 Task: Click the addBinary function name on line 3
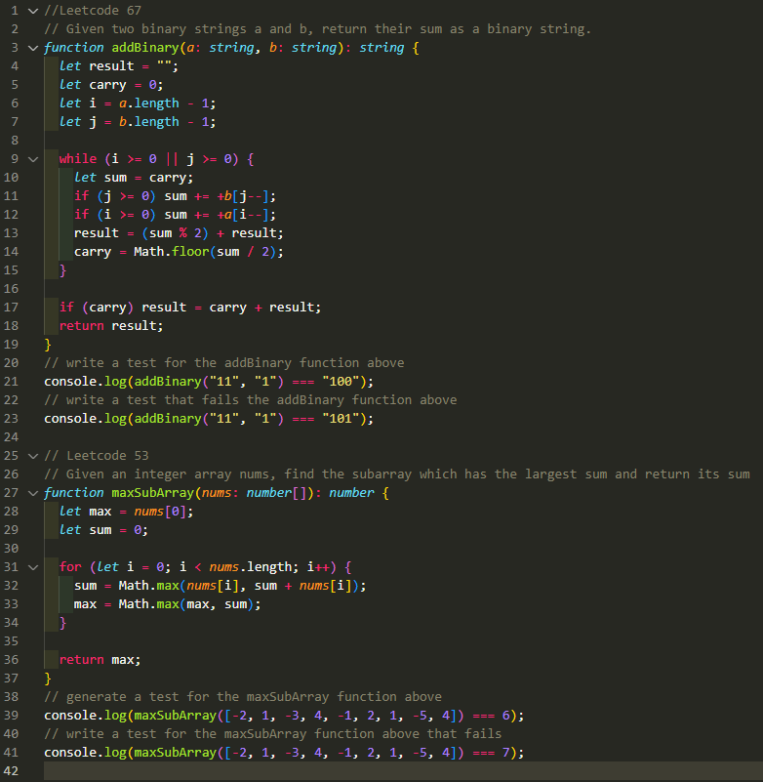(145, 48)
